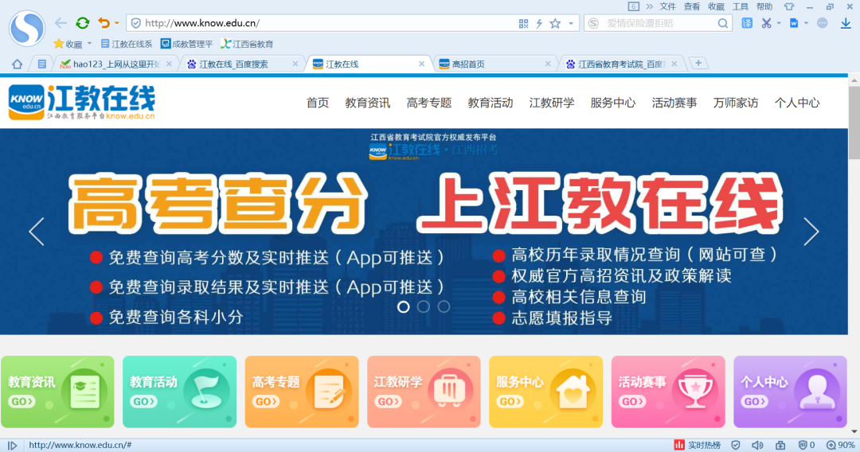Open a new tab with plus button
Viewport: 860px width, 452px height.
click(698, 64)
